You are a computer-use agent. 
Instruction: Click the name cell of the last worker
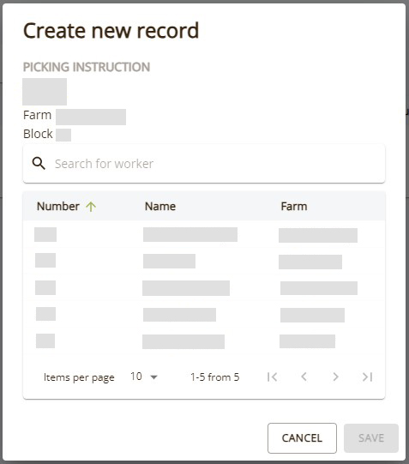(x=183, y=341)
